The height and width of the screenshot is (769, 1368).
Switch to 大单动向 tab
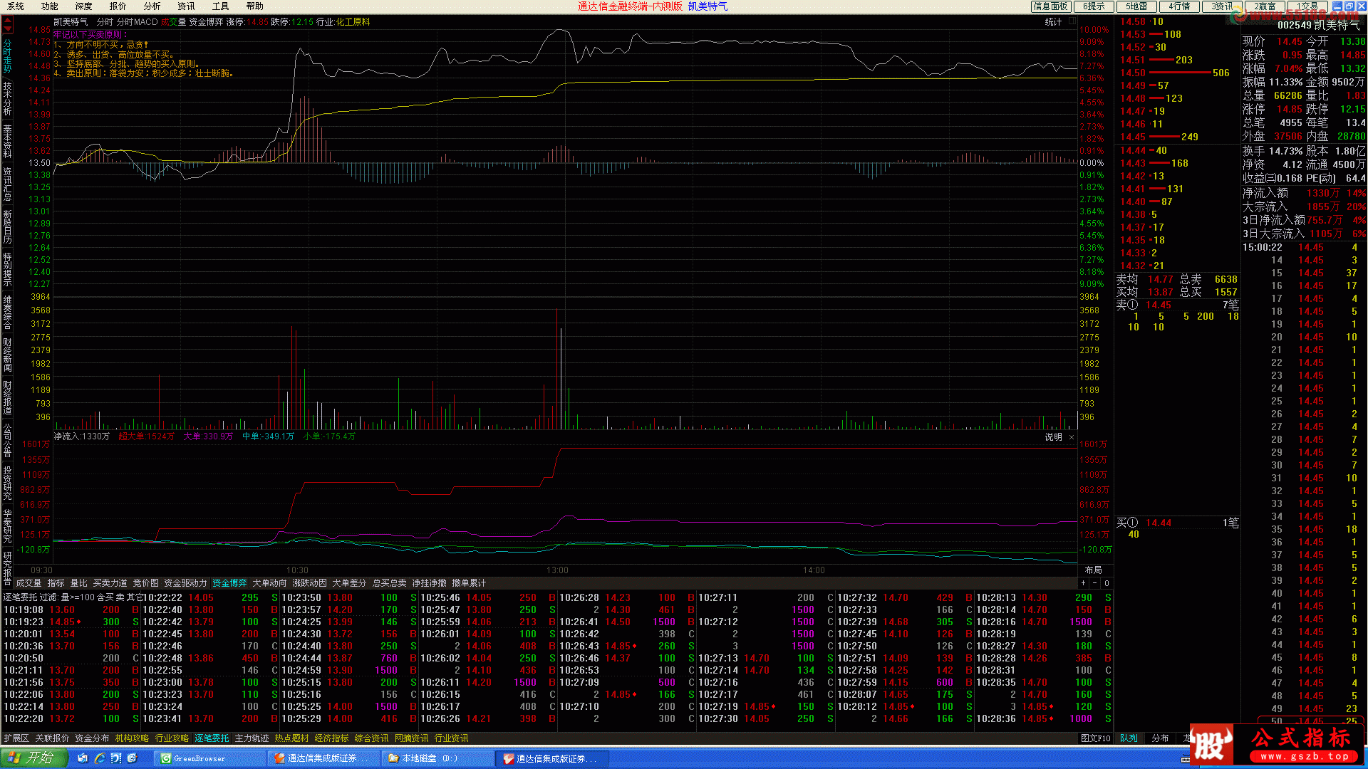[x=269, y=583]
